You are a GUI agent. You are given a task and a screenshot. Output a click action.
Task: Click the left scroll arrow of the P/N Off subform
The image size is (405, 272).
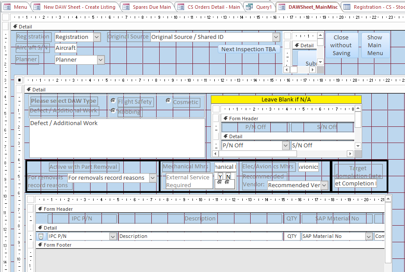[x=215, y=153]
